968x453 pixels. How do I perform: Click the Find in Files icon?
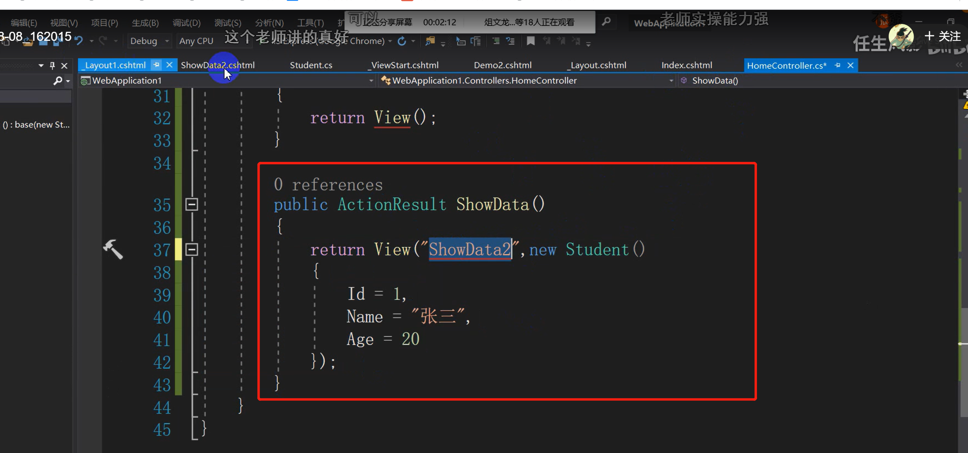(x=430, y=41)
